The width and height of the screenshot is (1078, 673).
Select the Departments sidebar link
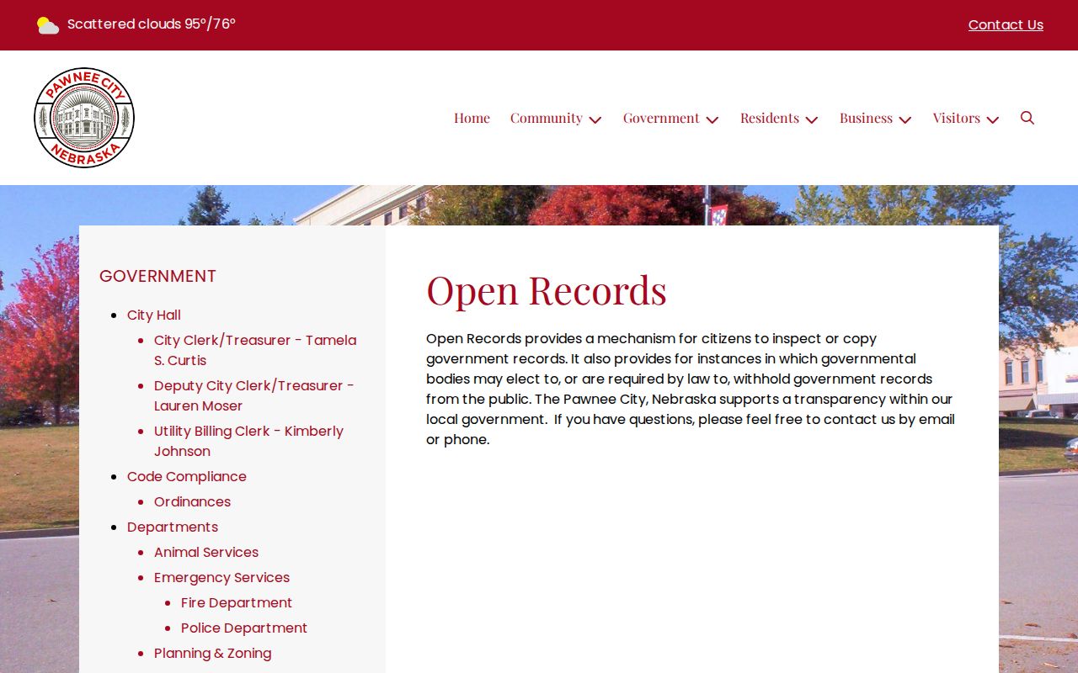coord(173,527)
